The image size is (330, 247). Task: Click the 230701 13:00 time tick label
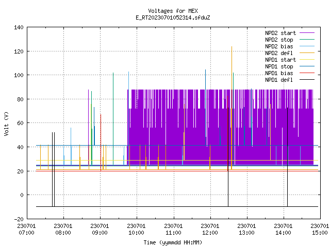click(246, 230)
